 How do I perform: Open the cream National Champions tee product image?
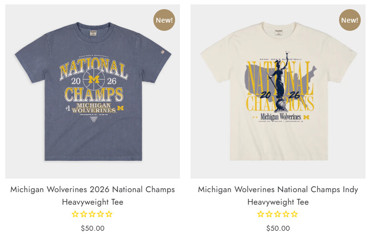coord(278,91)
